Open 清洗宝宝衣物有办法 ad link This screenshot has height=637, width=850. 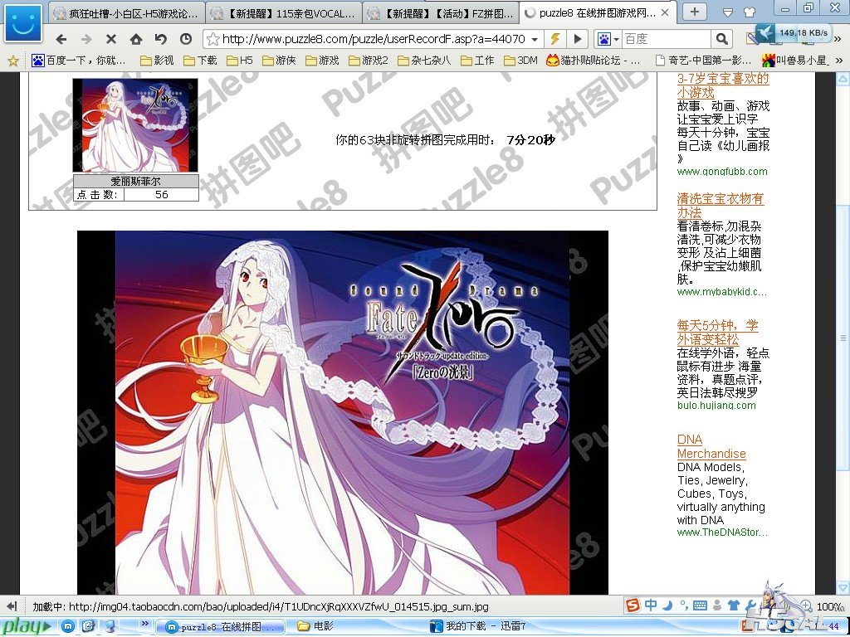point(721,206)
